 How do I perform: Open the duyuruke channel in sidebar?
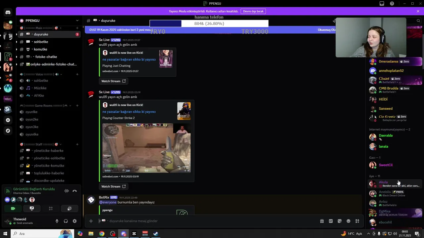[49, 34]
